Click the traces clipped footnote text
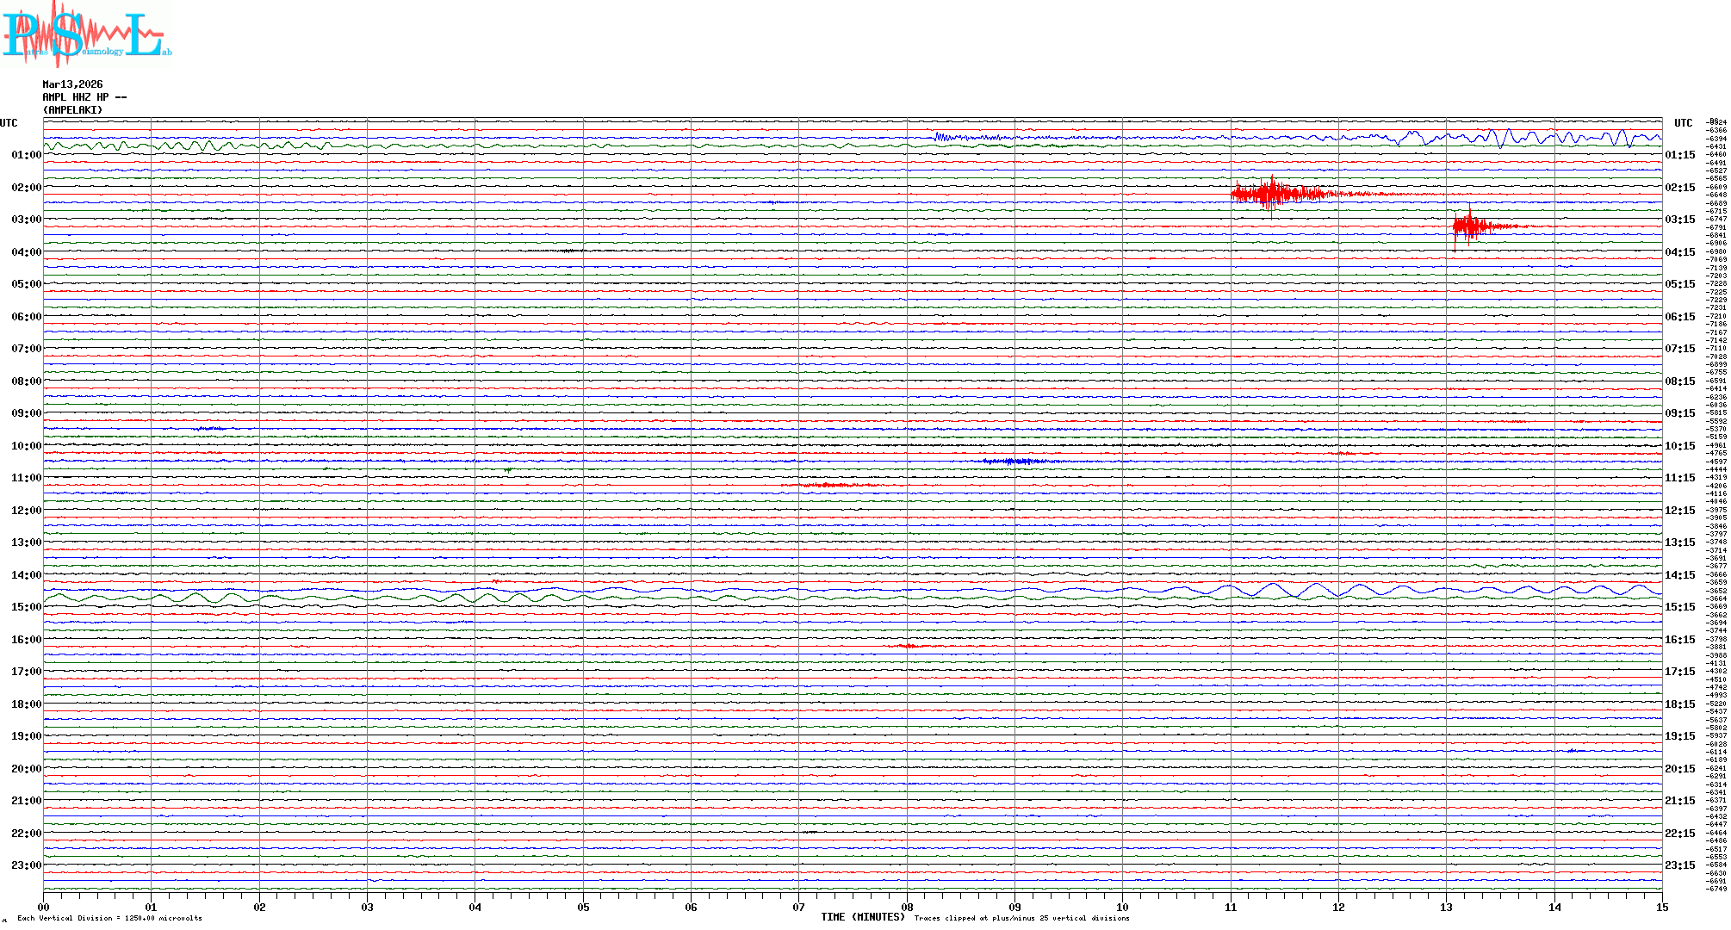Image resolution: width=1731 pixels, height=930 pixels. click(x=1021, y=918)
